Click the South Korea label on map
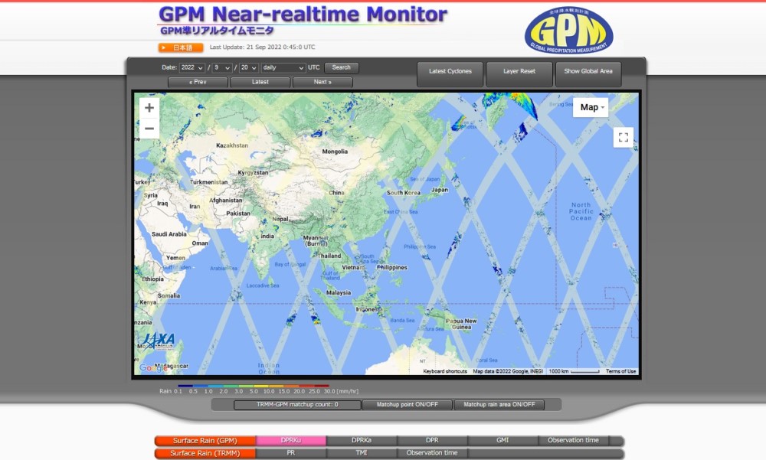The width and height of the screenshot is (766, 460). (x=404, y=193)
